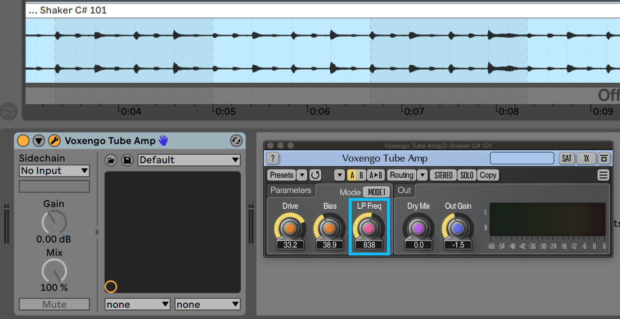This screenshot has width=620, height=319.
Task: Adjust the Drive knob
Action: (x=290, y=228)
